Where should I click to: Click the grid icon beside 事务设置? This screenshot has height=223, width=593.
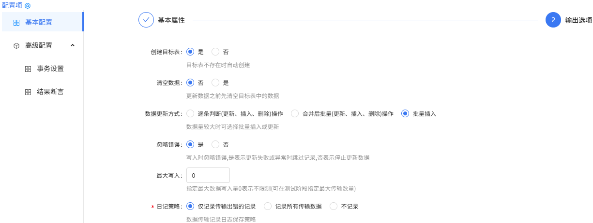pyautogui.click(x=28, y=69)
